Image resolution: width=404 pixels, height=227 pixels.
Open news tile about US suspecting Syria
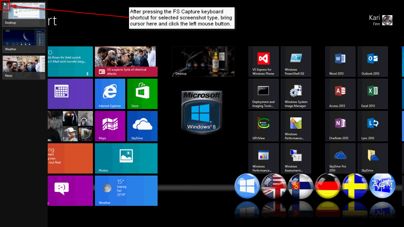(x=126, y=61)
